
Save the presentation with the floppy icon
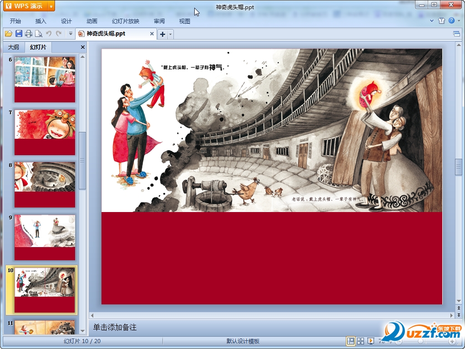[x=19, y=34]
